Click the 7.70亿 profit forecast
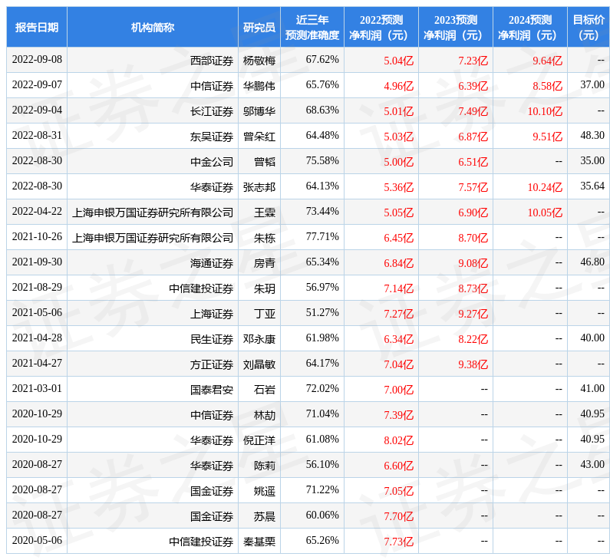Viewport: 610px width, 560px height. [x=399, y=516]
